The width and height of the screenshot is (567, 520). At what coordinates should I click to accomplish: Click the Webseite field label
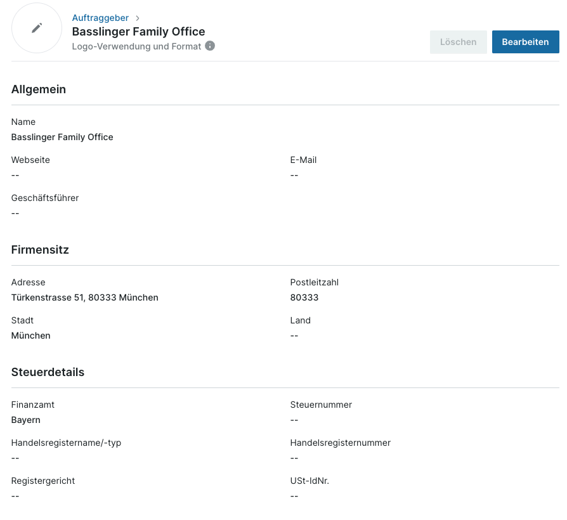(x=30, y=160)
